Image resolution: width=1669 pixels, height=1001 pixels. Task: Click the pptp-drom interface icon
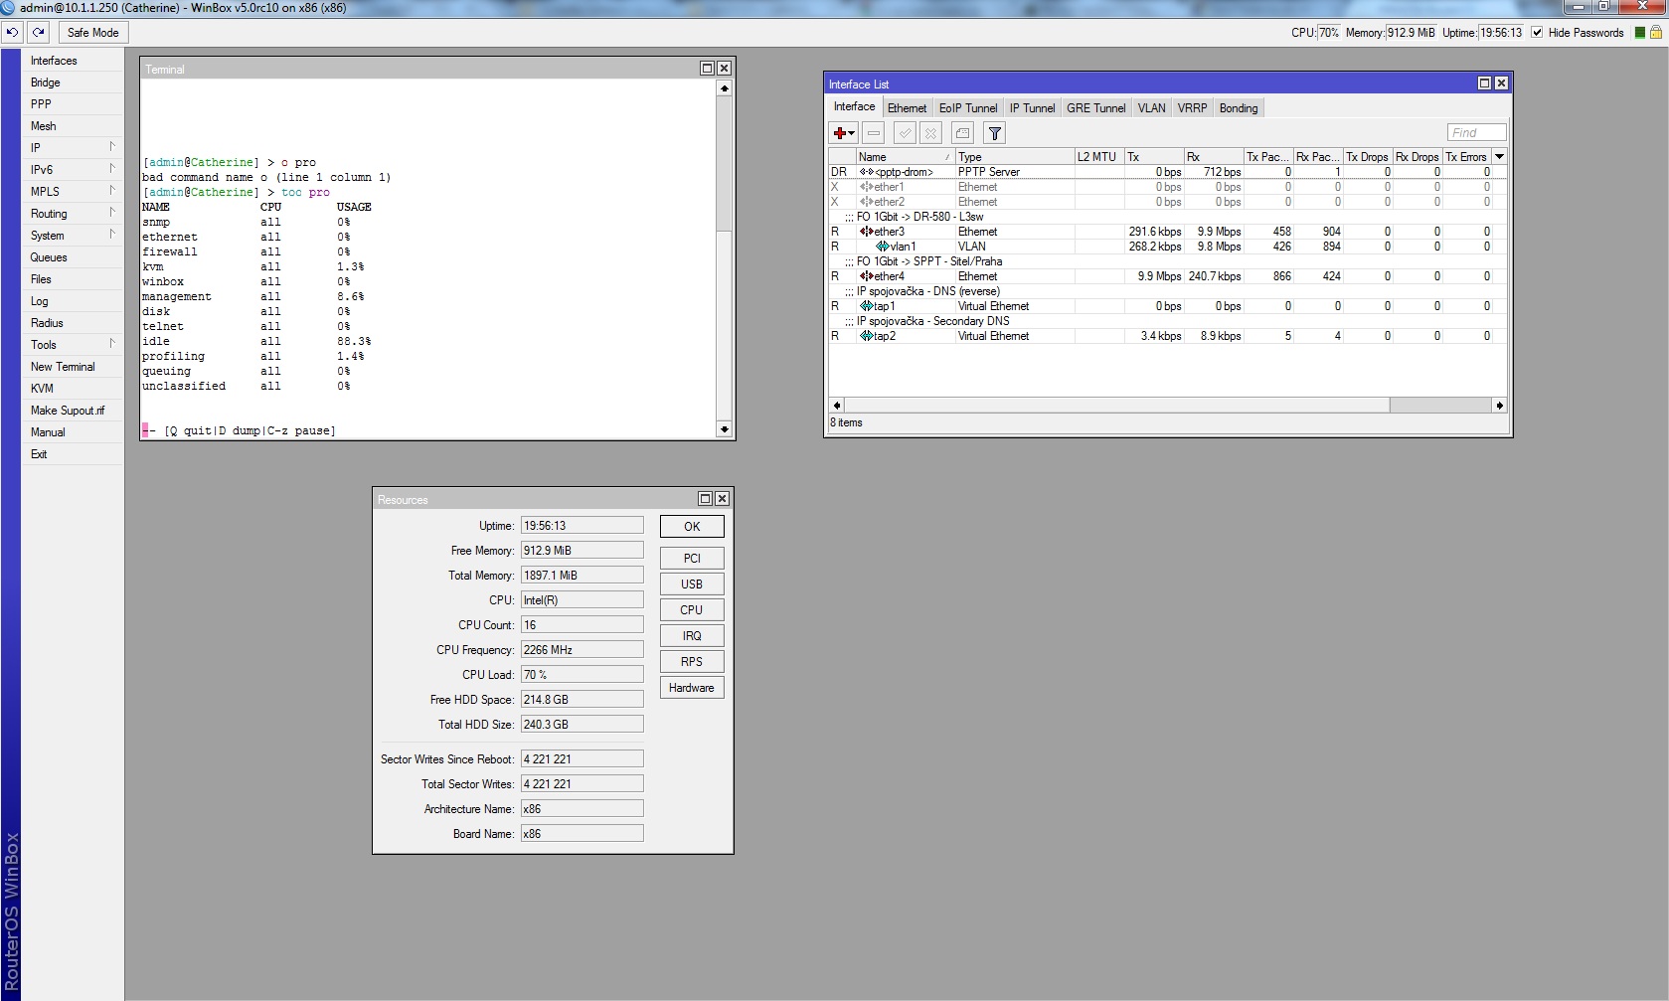tap(867, 172)
